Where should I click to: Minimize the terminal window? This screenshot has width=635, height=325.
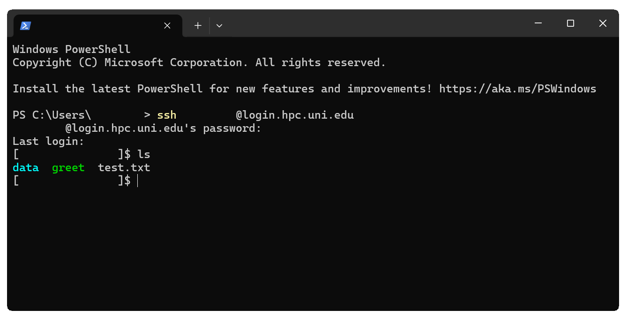coord(538,23)
